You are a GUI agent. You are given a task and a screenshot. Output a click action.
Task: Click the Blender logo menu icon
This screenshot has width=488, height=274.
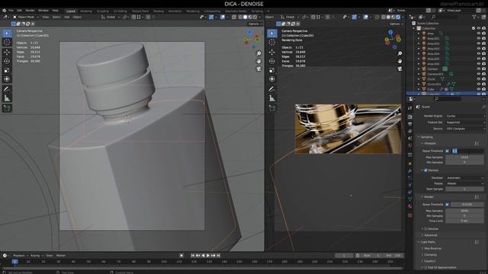tap(4, 10)
